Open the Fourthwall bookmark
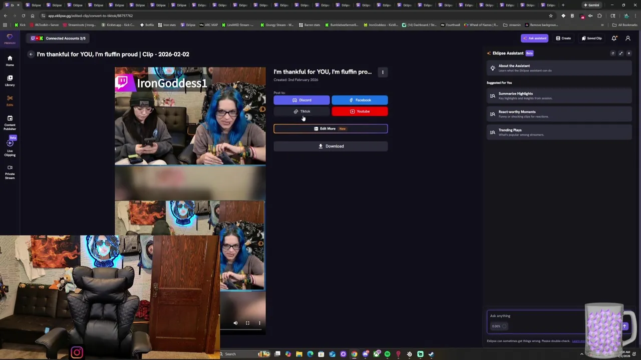 coord(450,25)
